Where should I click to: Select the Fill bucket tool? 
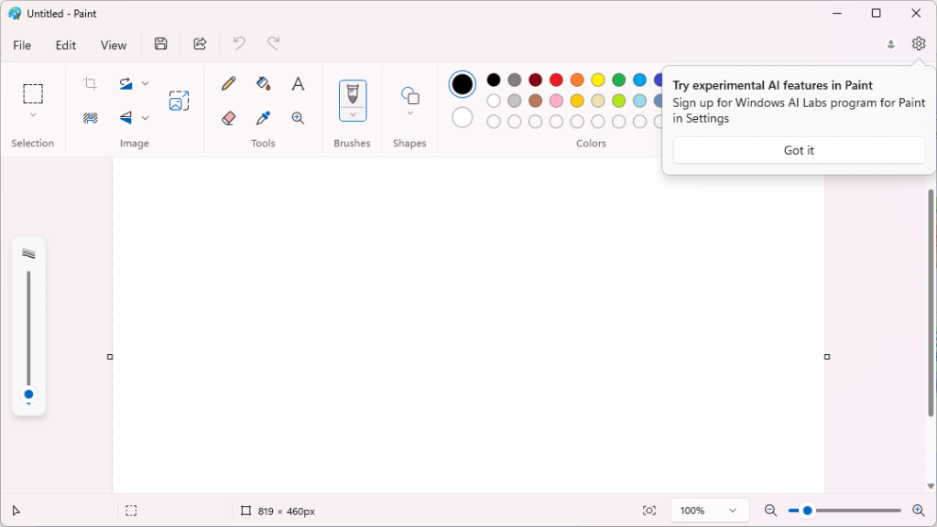(264, 84)
